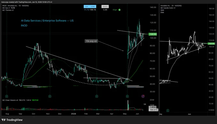The height and width of the screenshot is (124, 217).
Task: Click the Innodata 2h NASDAQ chart title
Action: [171, 6]
